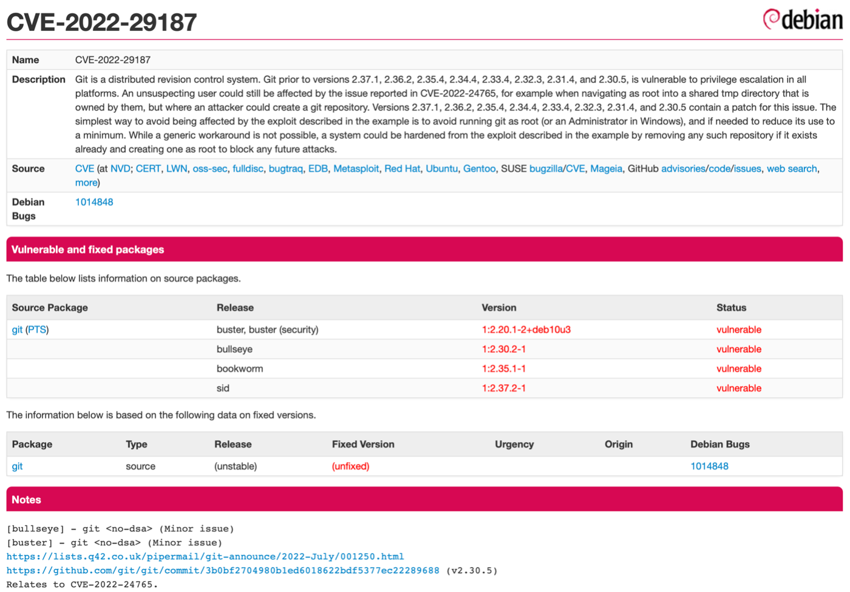Open the LWN source link
Screen dimensions: 850x592
click(x=177, y=169)
